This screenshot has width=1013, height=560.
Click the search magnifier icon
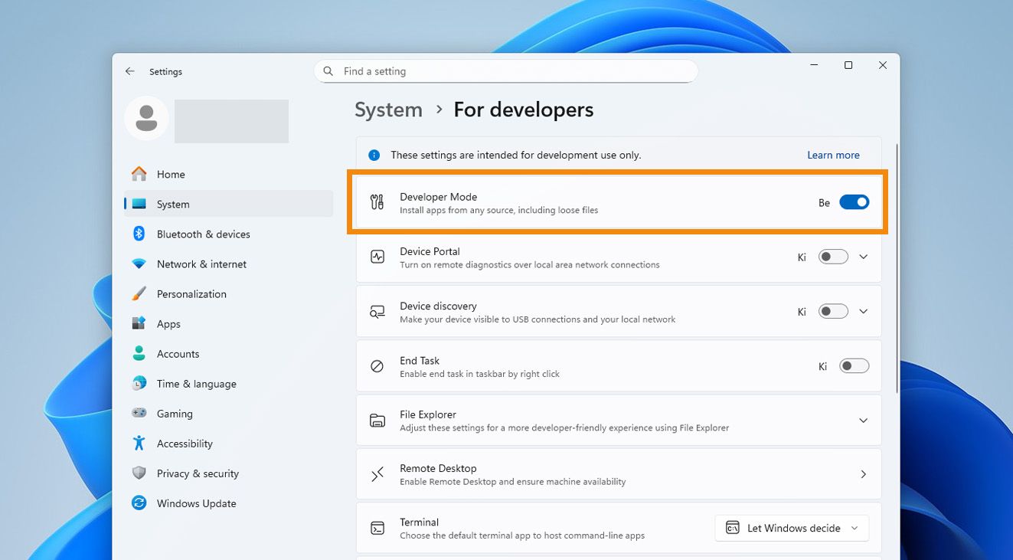[x=328, y=71]
